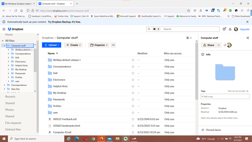Viewport: 252px width, 142px height.
Task: Click the Pinned items pin icon
Action: pos(203,130)
